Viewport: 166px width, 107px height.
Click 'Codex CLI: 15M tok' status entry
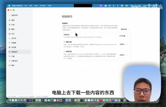click(x=42, y=97)
